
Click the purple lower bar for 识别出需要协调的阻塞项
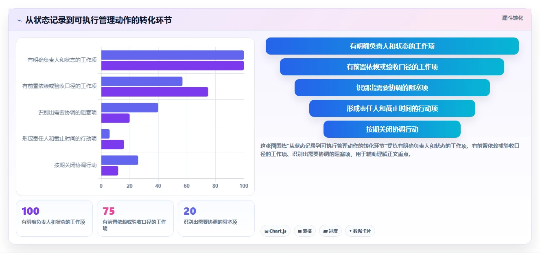pos(115,118)
